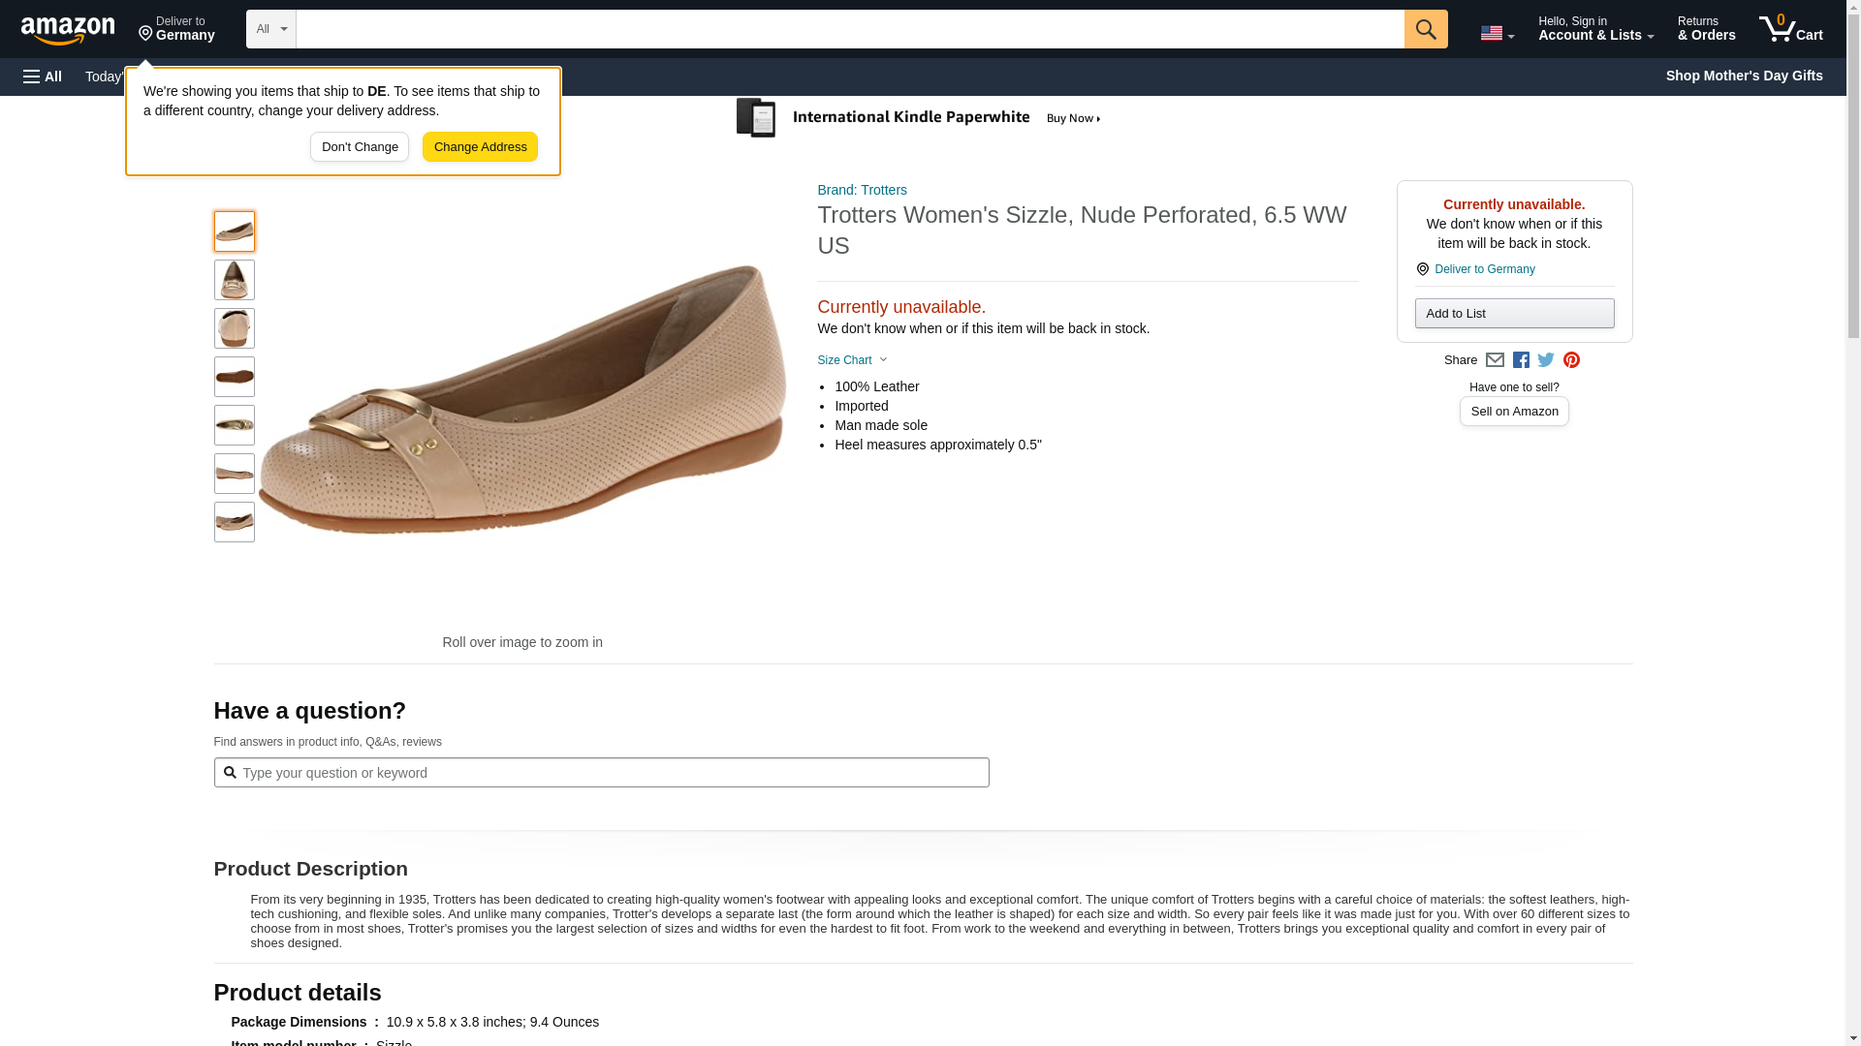The height and width of the screenshot is (1046, 1861).
Task: Share the product on Facebook
Action: coord(1521,360)
